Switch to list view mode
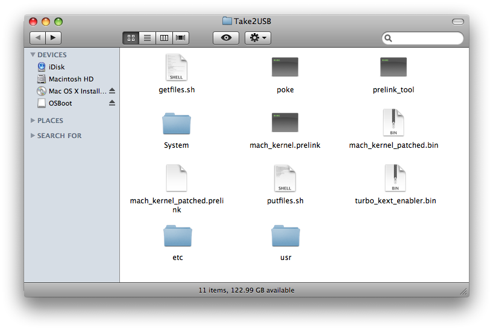The height and width of the screenshot is (330, 493). (x=147, y=38)
